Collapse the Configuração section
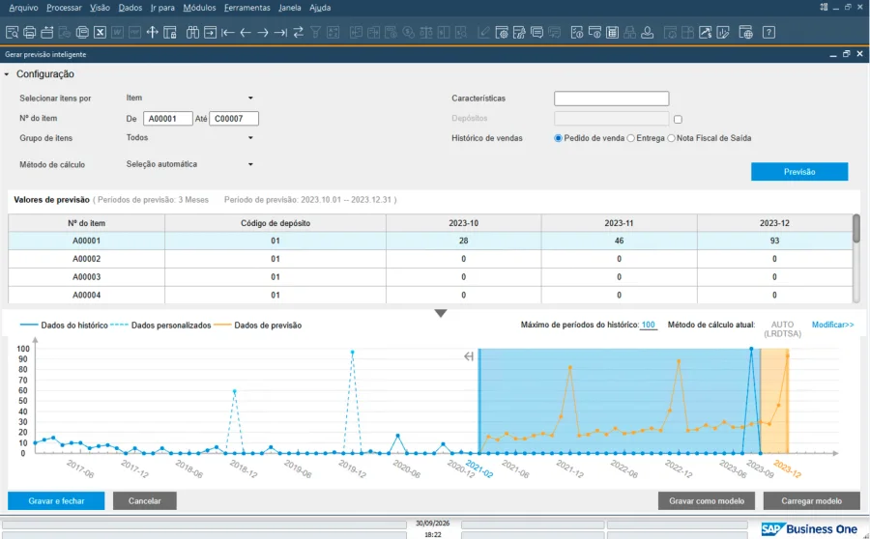Image resolution: width=870 pixels, height=539 pixels. [x=7, y=74]
